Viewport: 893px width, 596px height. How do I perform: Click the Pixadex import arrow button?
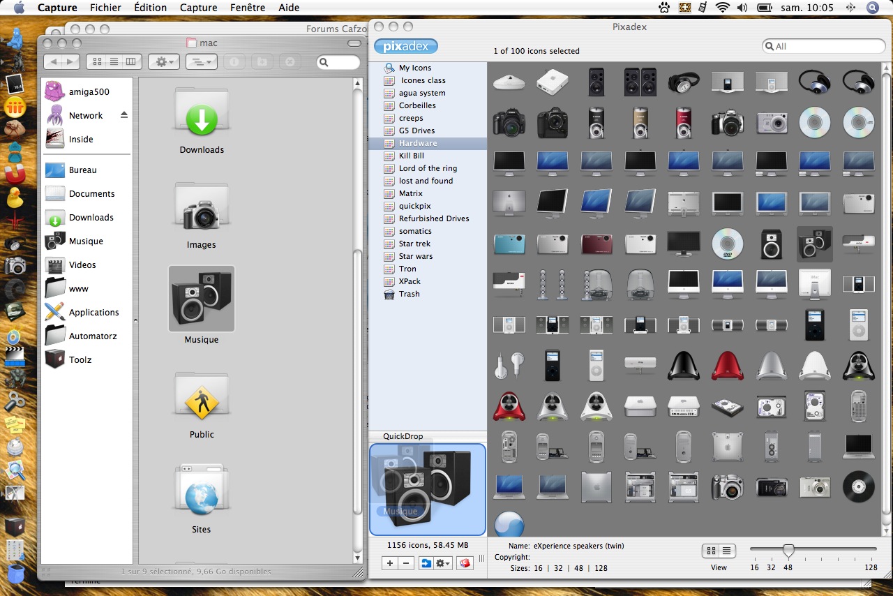click(x=426, y=563)
